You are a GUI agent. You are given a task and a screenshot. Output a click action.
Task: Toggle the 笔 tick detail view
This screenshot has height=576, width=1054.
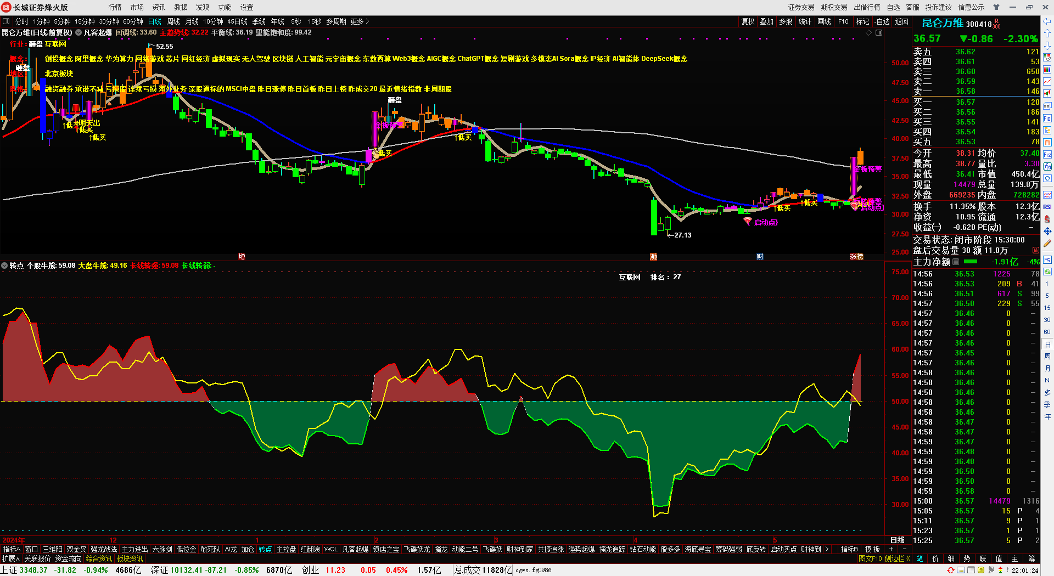(x=920, y=558)
